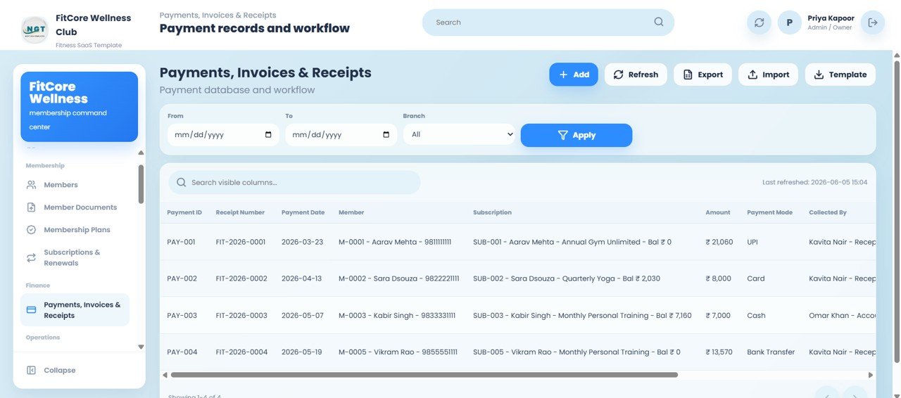Click the Amount column header
The width and height of the screenshot is (901, 398).
[x=718, y=212]
